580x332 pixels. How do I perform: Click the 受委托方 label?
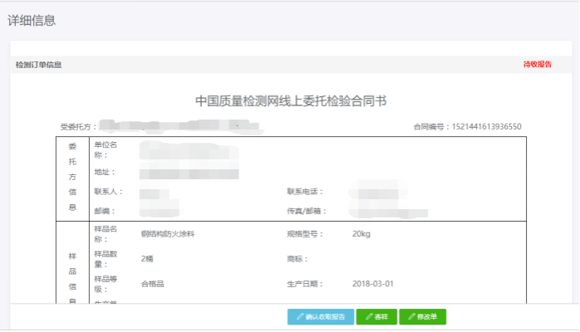click(79, 127)
